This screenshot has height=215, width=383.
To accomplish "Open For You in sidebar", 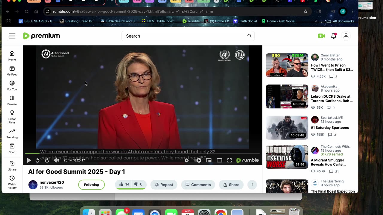I will pos(12,85).
